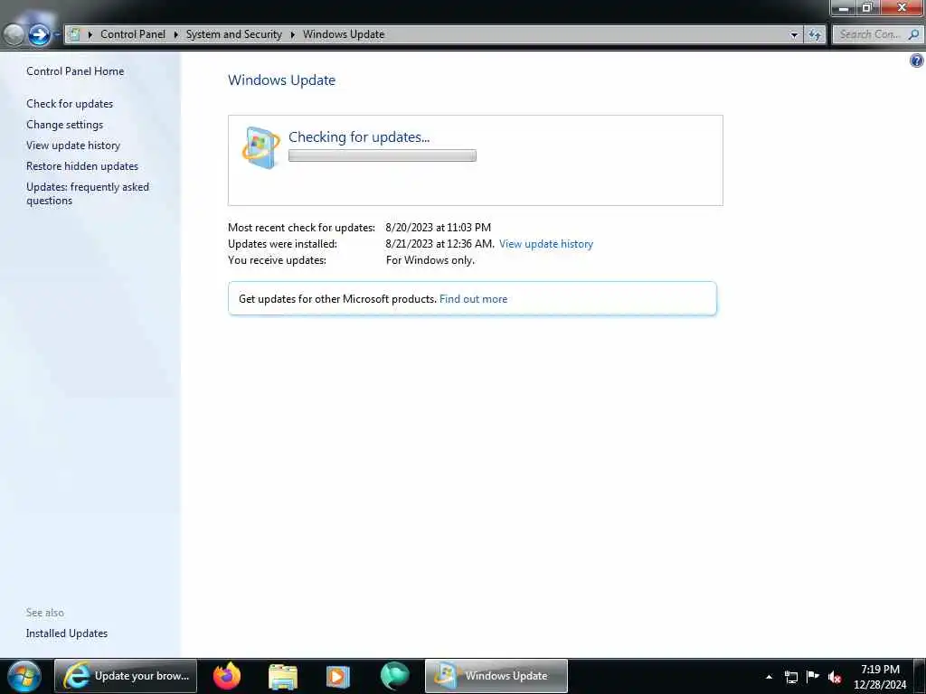Open Updates: frequently asked questions
This screenshot has width=926, height=694.
[x=88, y=193]
